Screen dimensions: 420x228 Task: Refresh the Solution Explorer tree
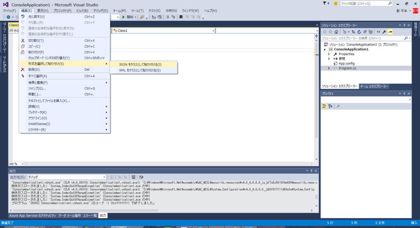point(359,32)
